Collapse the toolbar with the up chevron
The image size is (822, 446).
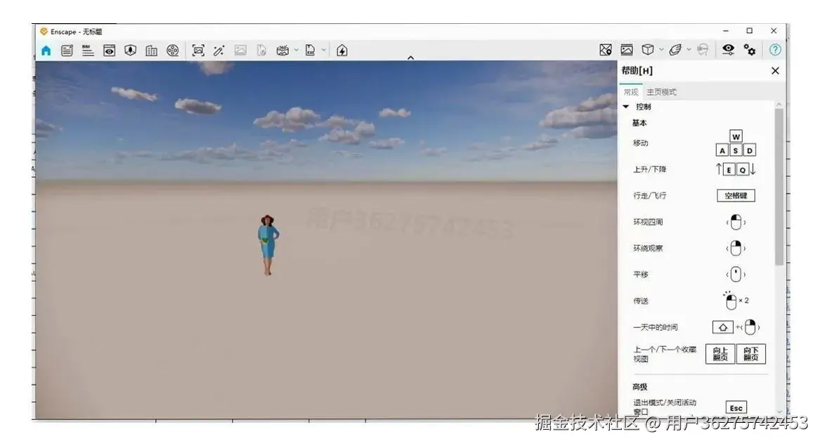click(410, 58)
